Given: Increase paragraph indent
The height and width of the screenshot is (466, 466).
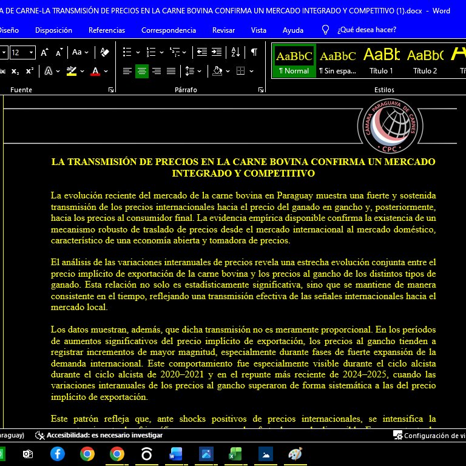Looking at the screenshot, I should pos(217,53).
